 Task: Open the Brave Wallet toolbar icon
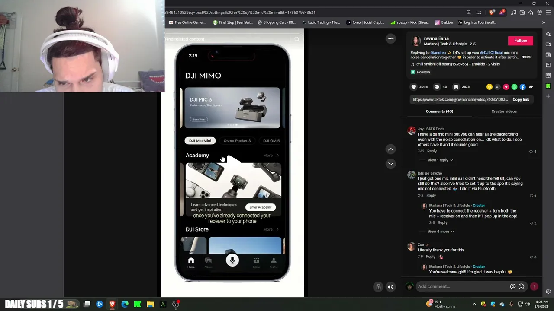click(522, 13)
